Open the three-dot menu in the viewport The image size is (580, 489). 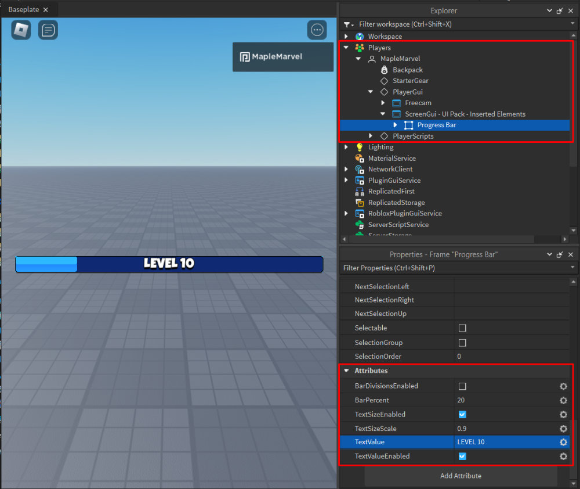(317, 30)
